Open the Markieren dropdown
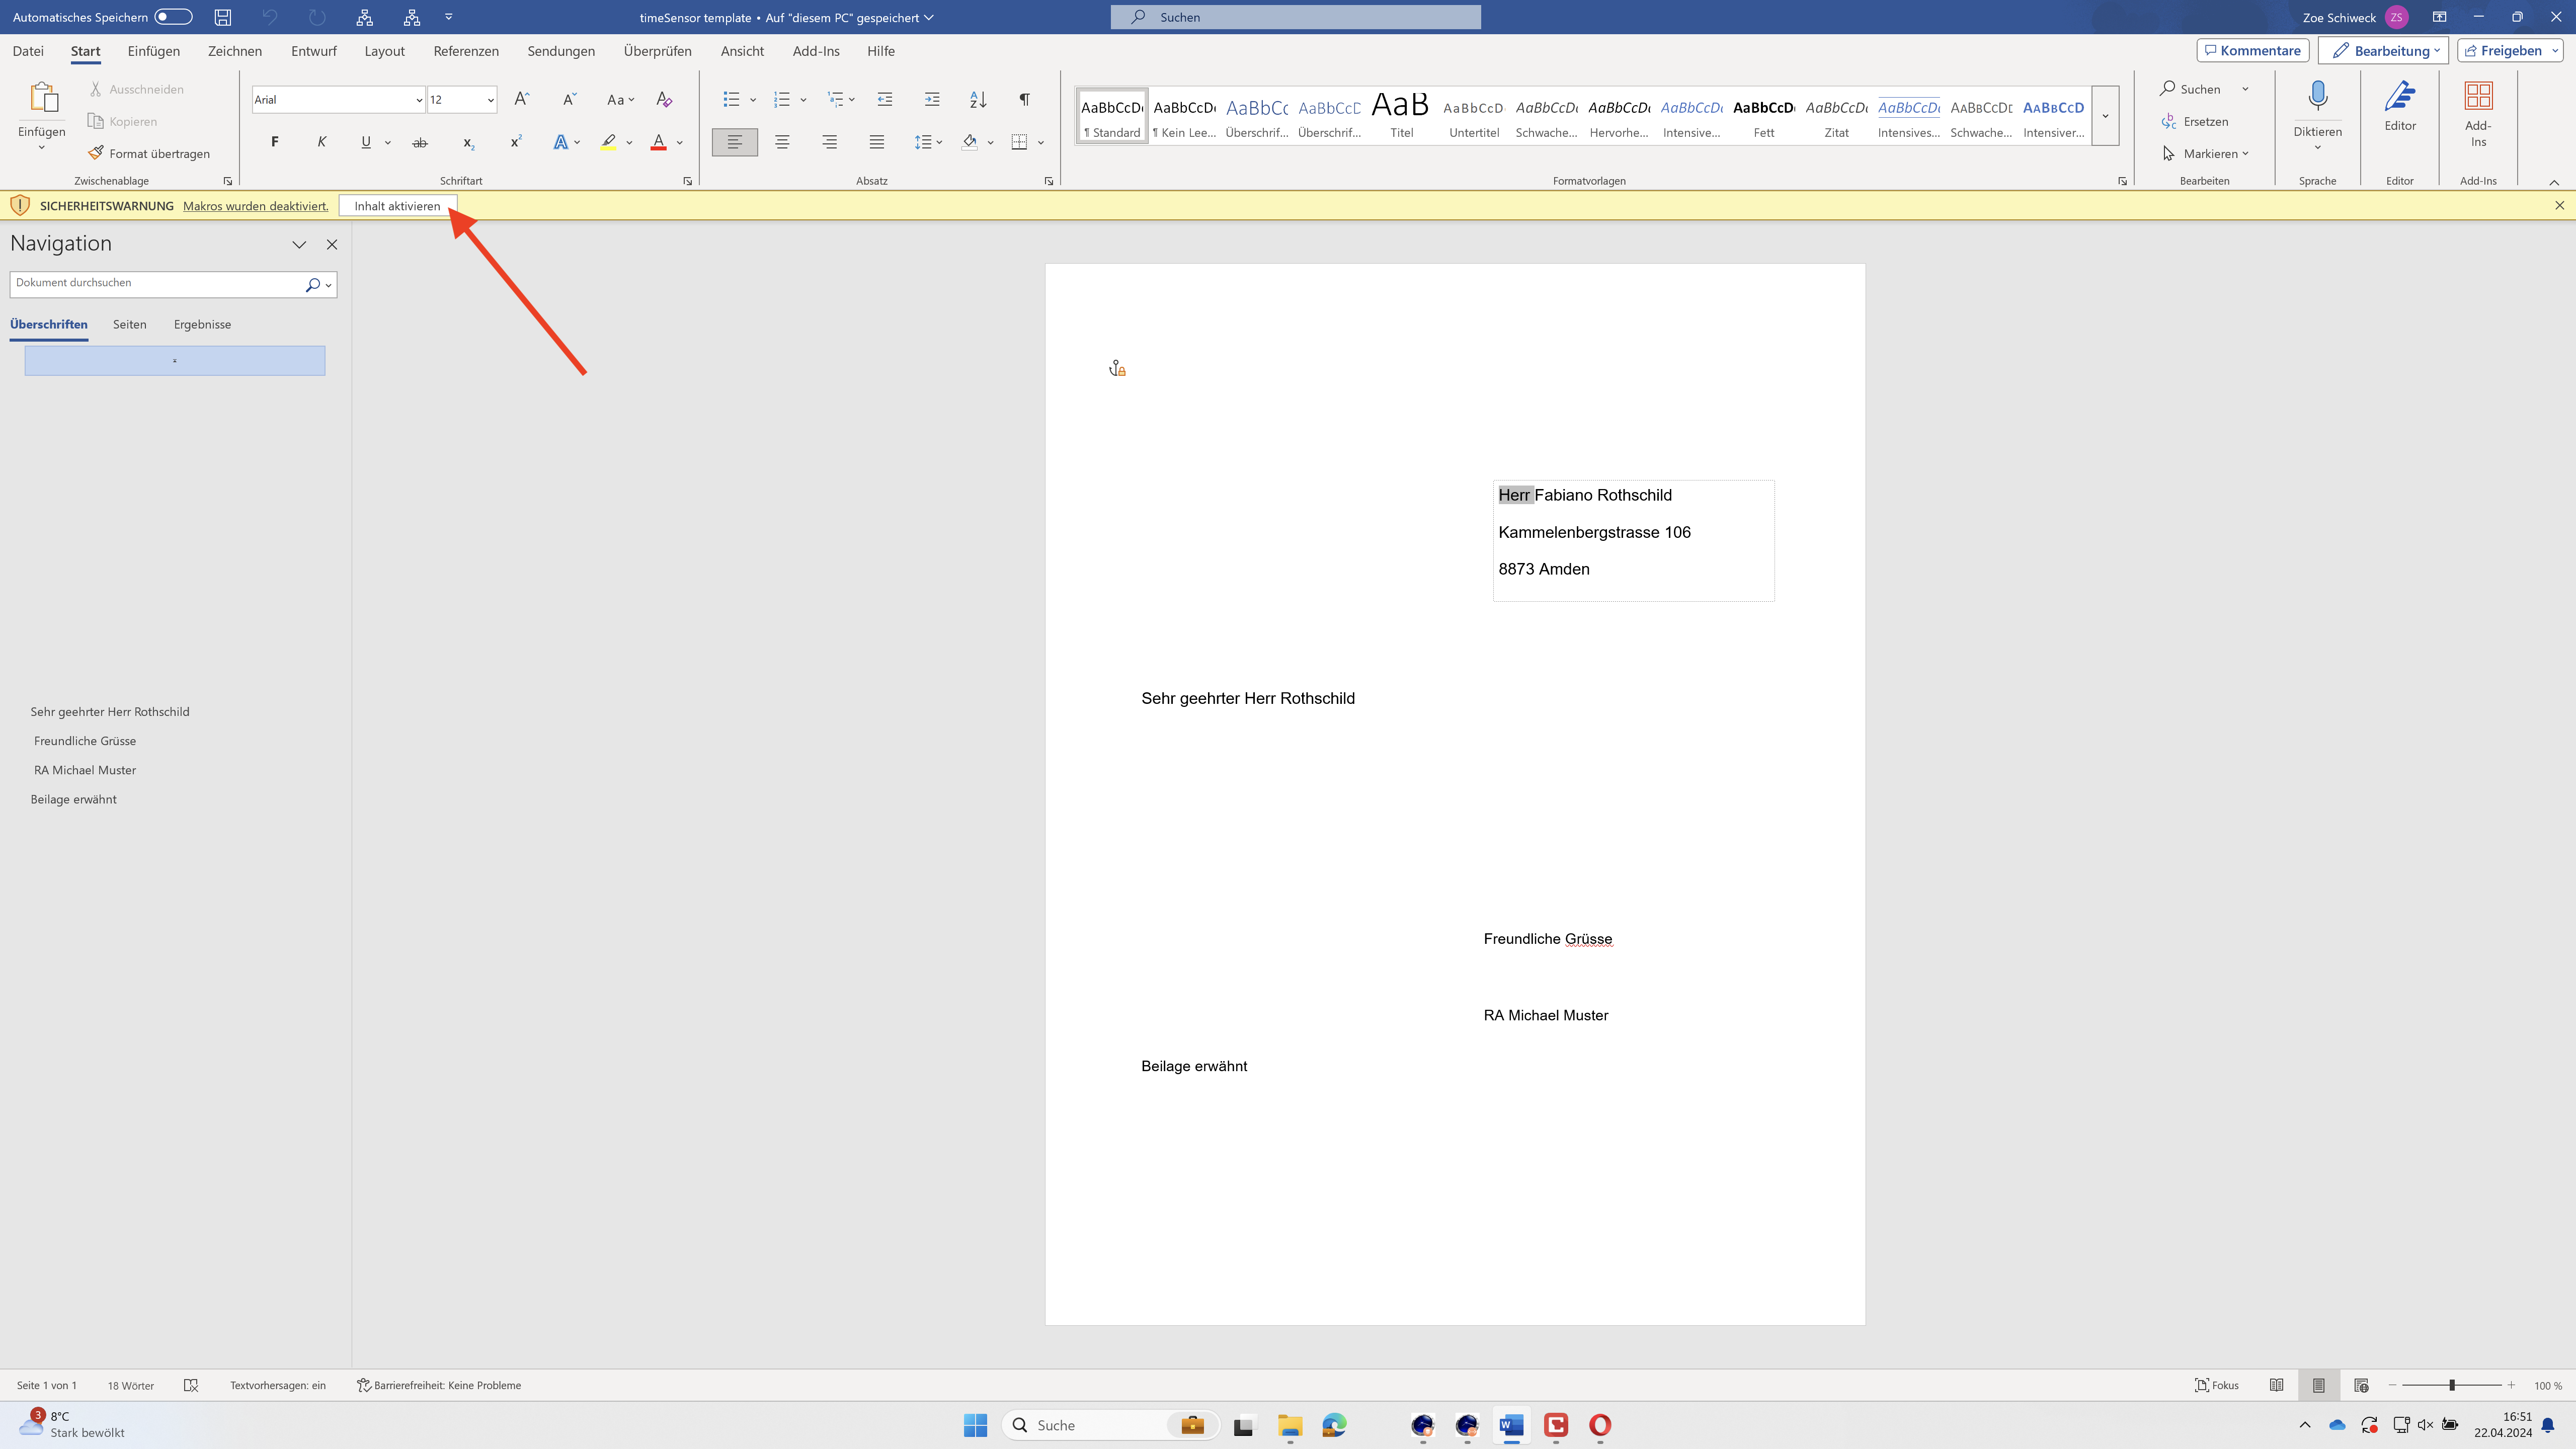 pos(2205,153)
